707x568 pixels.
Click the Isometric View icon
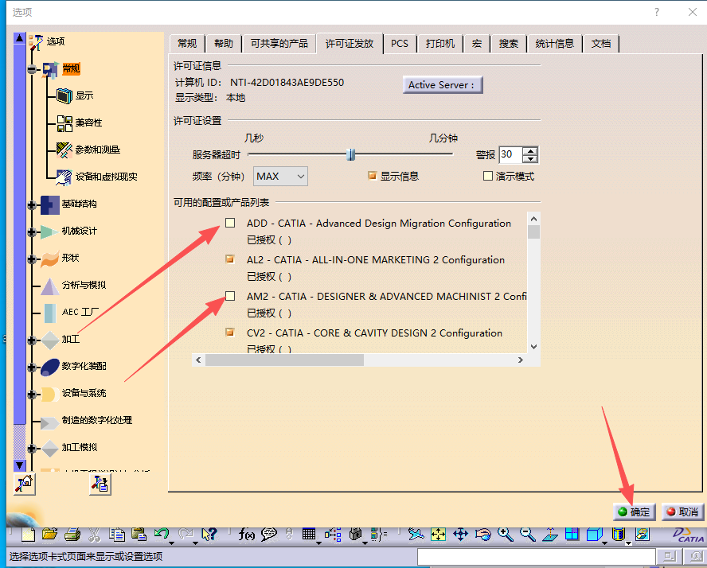tap(594, 534)
